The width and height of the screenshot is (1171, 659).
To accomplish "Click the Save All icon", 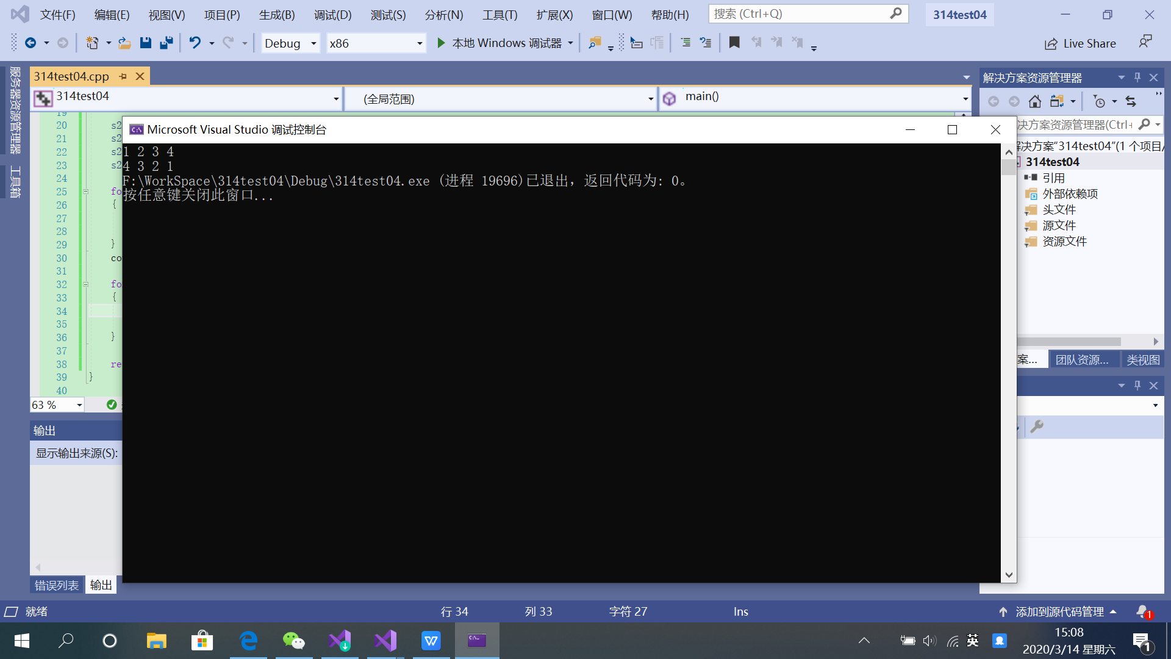I will (166, 43).
